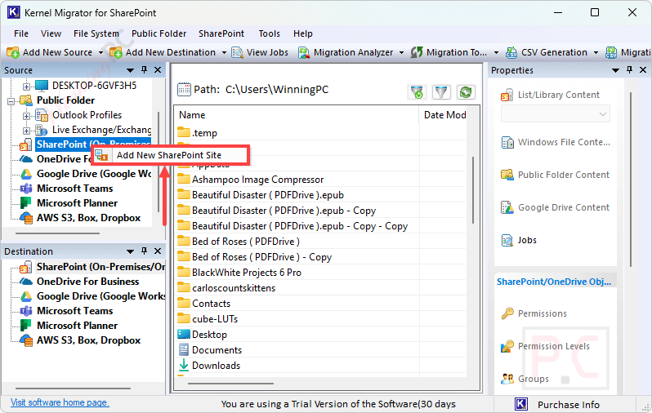Click the Purchase Info button
This screenshot has height=413, width=652.
(557, 405)
